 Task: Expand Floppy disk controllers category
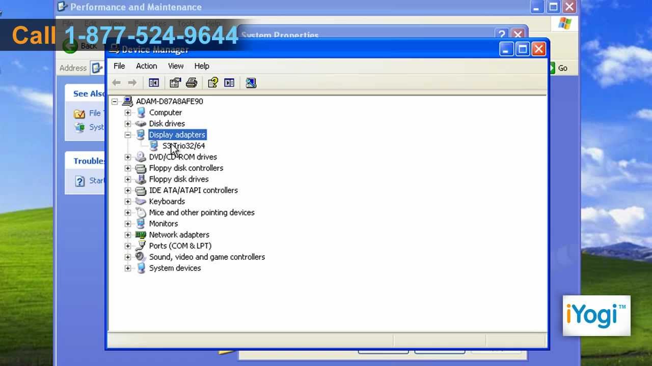pos(127,168)
